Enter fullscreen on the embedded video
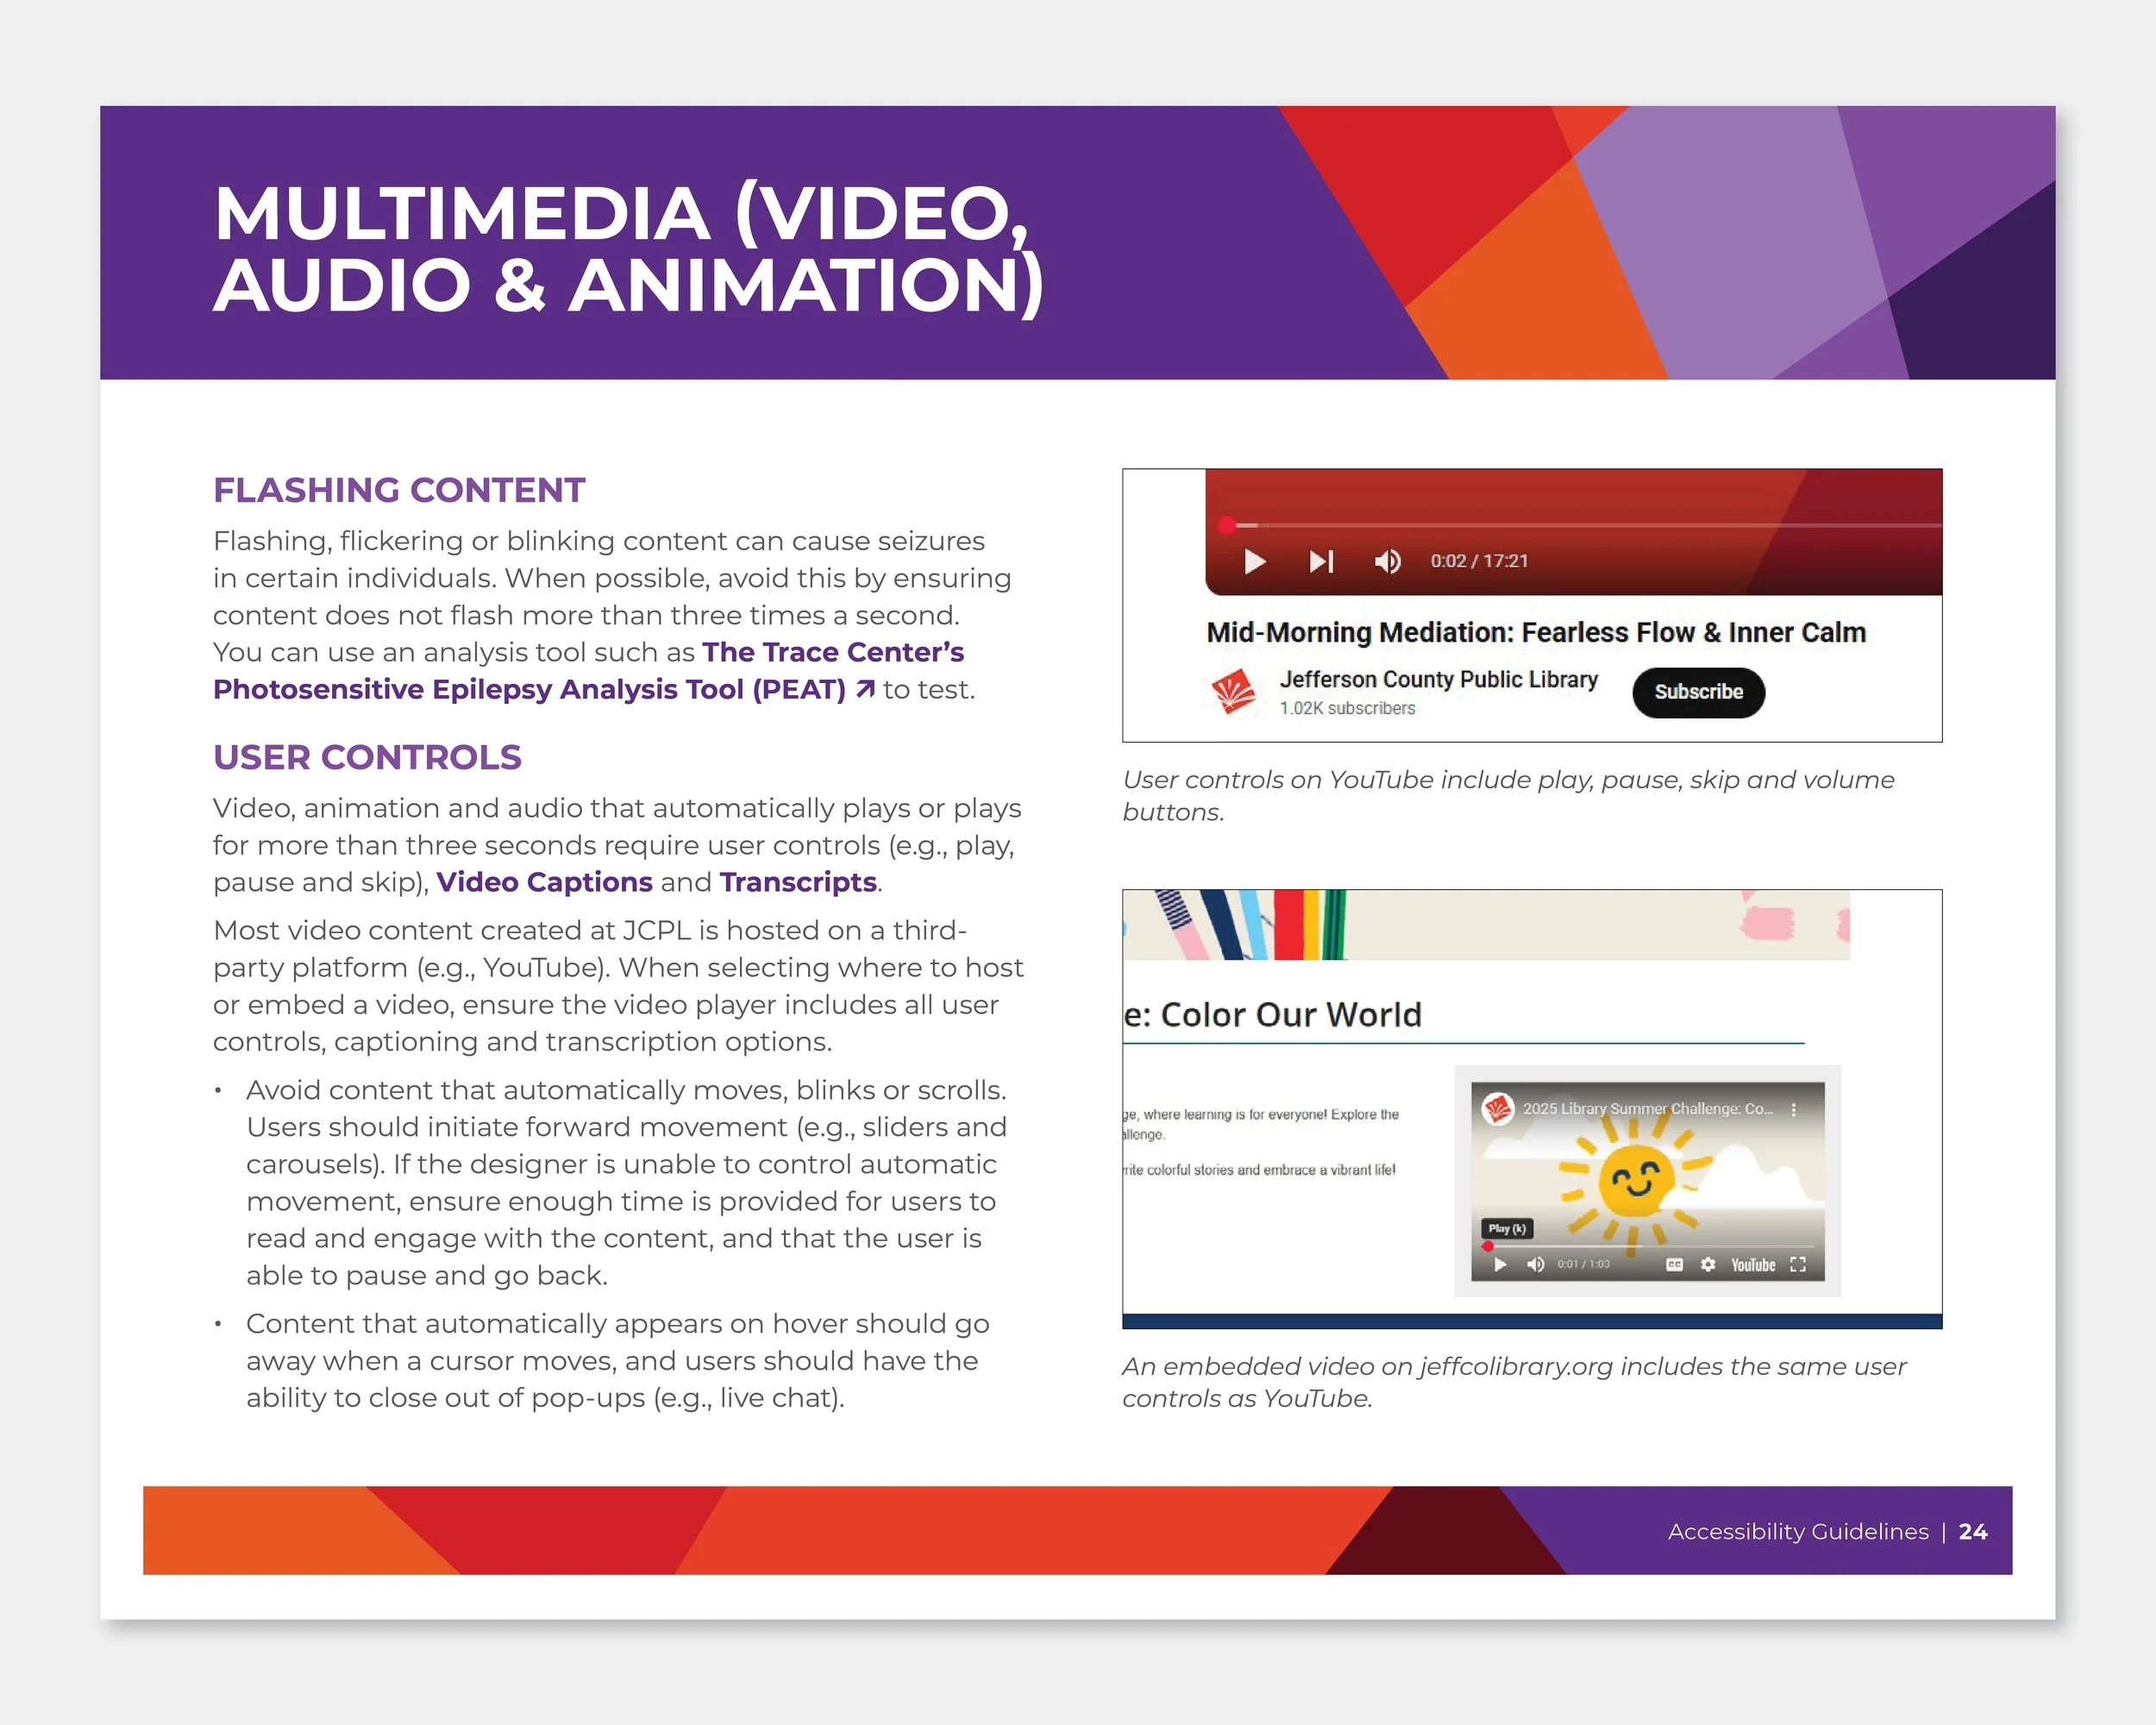This screenshot has width=2156, height=1725. point(1798,1265)
